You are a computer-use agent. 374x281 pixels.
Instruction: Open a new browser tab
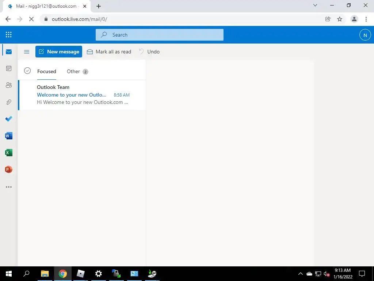[99, 6]
